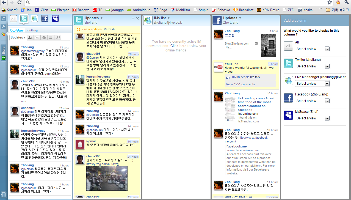Click 'Click here' to view online friends

(178, 46)
